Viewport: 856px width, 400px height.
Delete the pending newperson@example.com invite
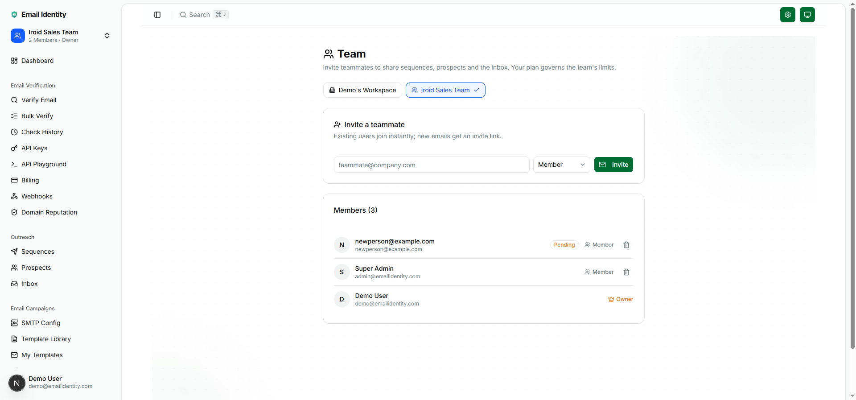[626, 245]
